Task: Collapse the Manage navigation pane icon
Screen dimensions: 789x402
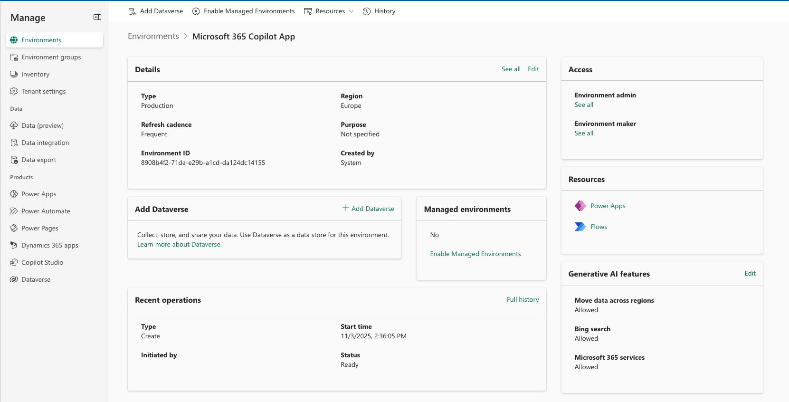Action: [x=97, y=17]
